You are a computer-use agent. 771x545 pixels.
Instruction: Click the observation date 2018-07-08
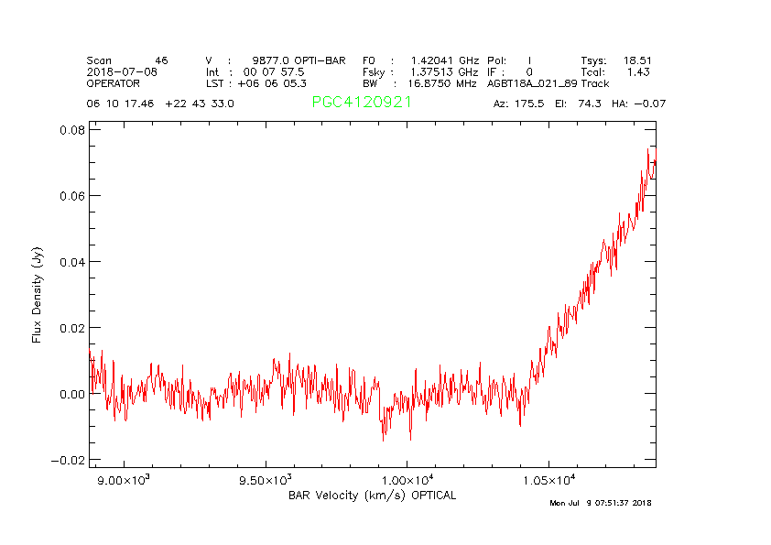coord(122,71)
